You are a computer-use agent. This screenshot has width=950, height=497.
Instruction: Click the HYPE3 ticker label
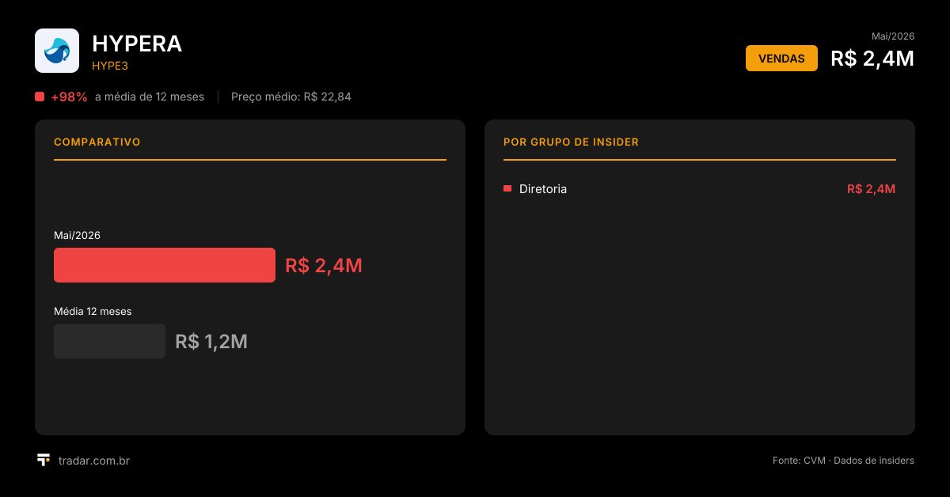[110, 66]
